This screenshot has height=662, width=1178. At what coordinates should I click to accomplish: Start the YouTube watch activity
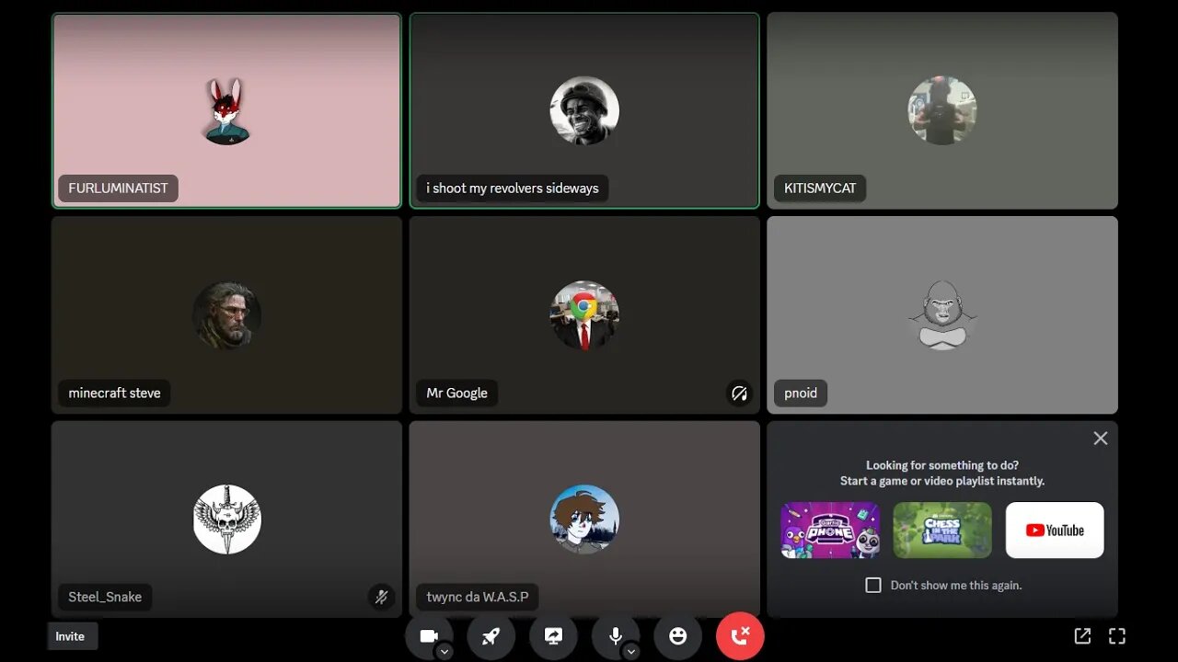(1055, 530)
